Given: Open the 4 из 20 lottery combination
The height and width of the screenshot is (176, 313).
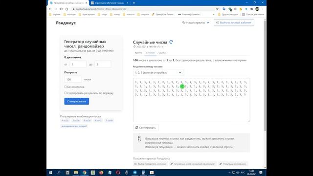Looking at the screenshot, I should coord(65,121).
